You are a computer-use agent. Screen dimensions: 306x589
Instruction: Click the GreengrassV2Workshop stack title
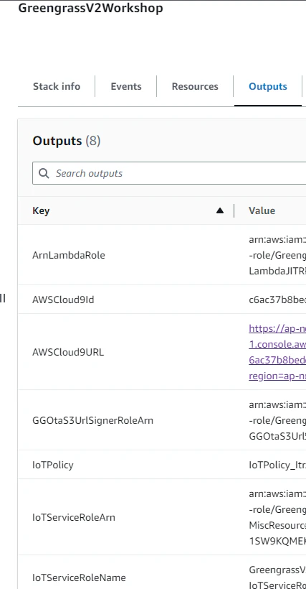point(90,9)
